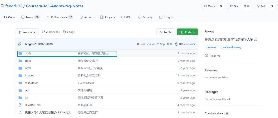278x118 pixels.
Task: View the 2 branches link
Action: point(51,32)
